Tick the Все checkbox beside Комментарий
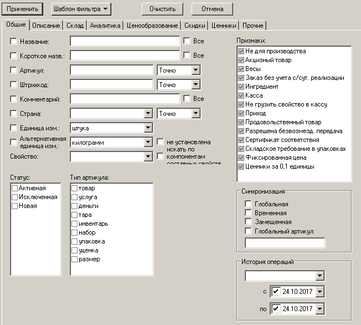Image resolution: width=361 pixels, height=325 pixels. [x=187, y=99]
